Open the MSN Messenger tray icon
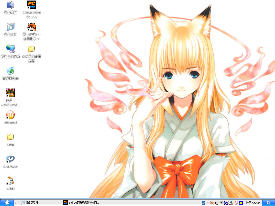Image resolution: width=275 pixels, height=206 pixels. (231, 203)
